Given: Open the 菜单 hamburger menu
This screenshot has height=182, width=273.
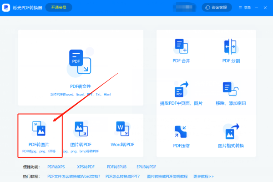Looking at the screenshot, I should click(245, 8).
